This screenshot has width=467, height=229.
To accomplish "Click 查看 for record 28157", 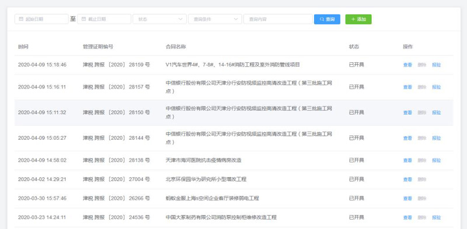I will [x=407, y=87].
